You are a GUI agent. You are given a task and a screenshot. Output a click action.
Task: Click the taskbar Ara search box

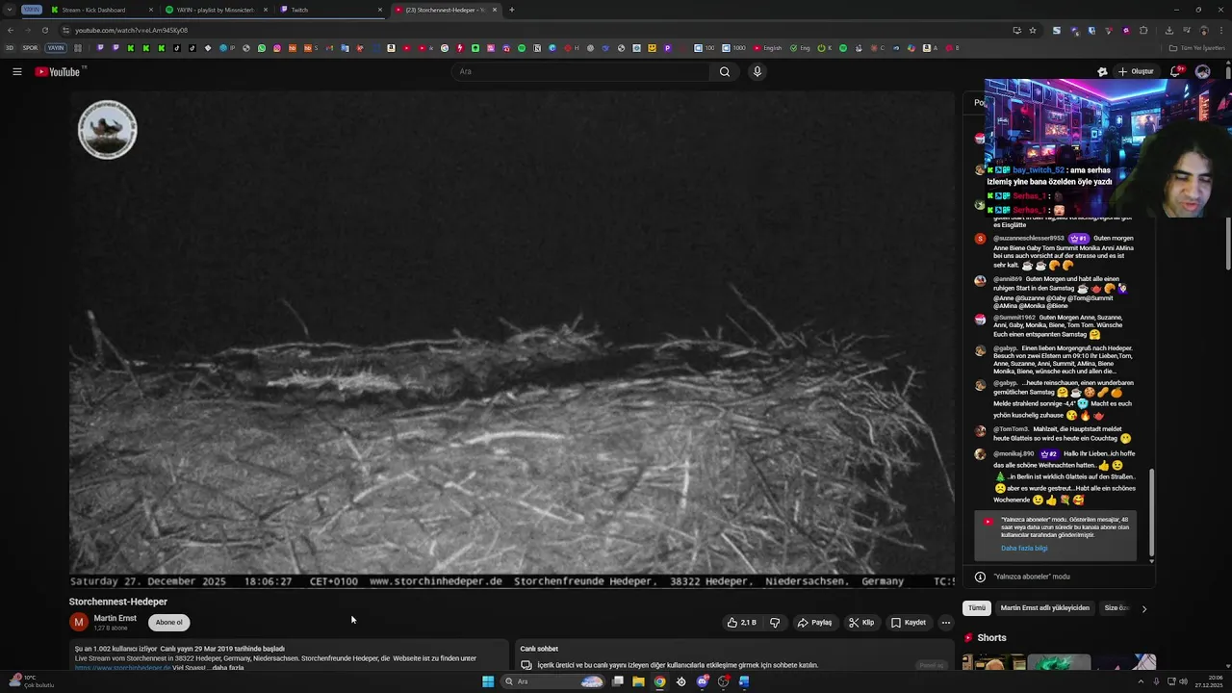pos(554,681)
